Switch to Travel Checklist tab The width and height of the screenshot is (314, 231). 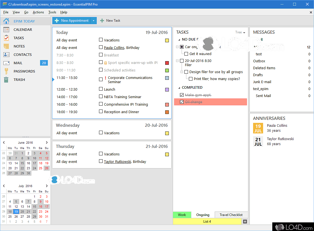[x=231, y=215]
